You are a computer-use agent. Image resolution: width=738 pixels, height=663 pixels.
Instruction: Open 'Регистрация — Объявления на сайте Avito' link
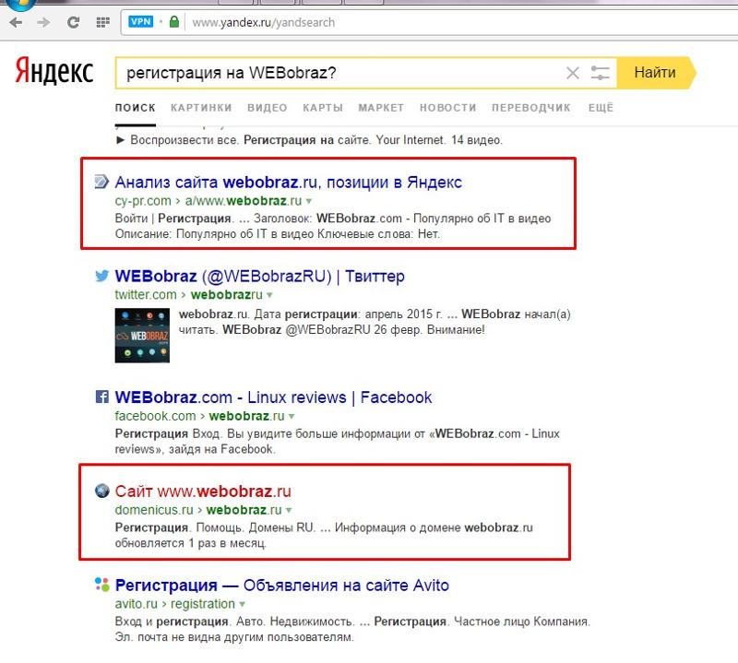[282, 586]
